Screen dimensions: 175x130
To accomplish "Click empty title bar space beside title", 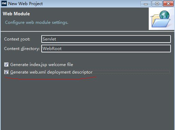I will pos(91,4).
